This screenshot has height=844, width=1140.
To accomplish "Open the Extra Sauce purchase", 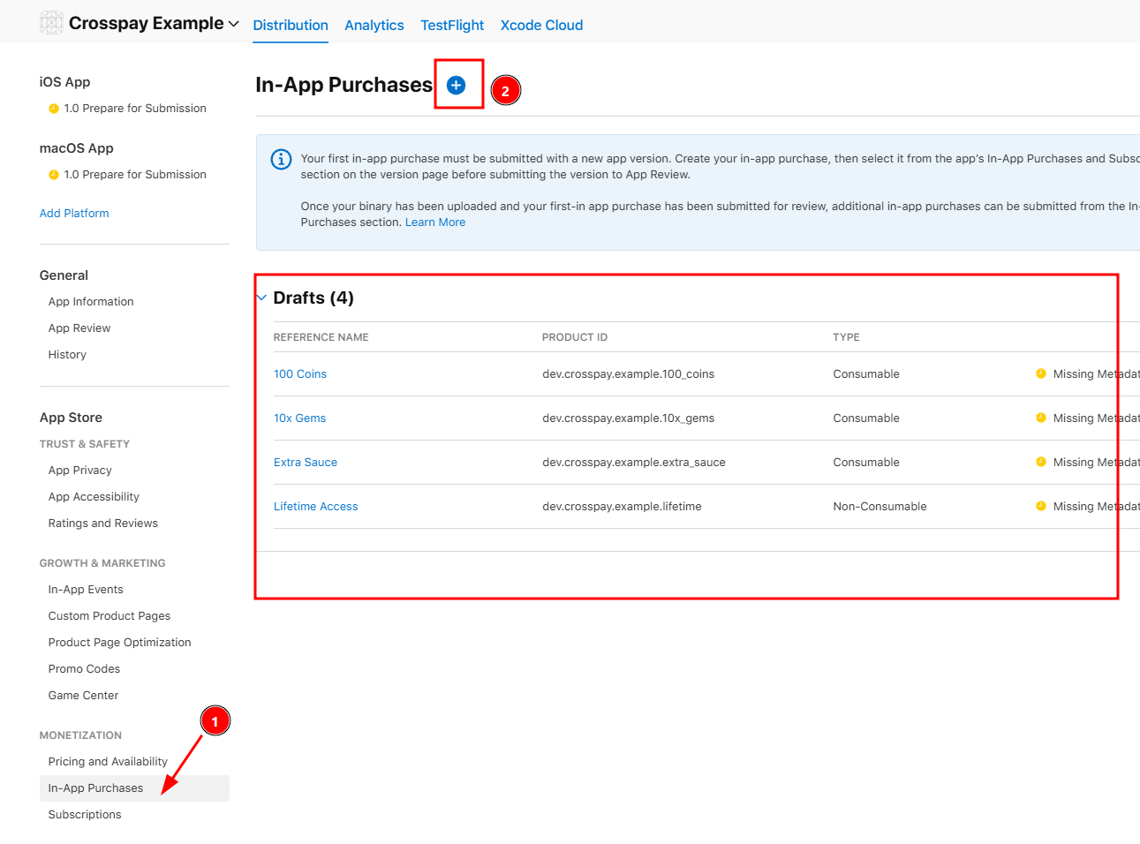I will (x=306, y=463).
